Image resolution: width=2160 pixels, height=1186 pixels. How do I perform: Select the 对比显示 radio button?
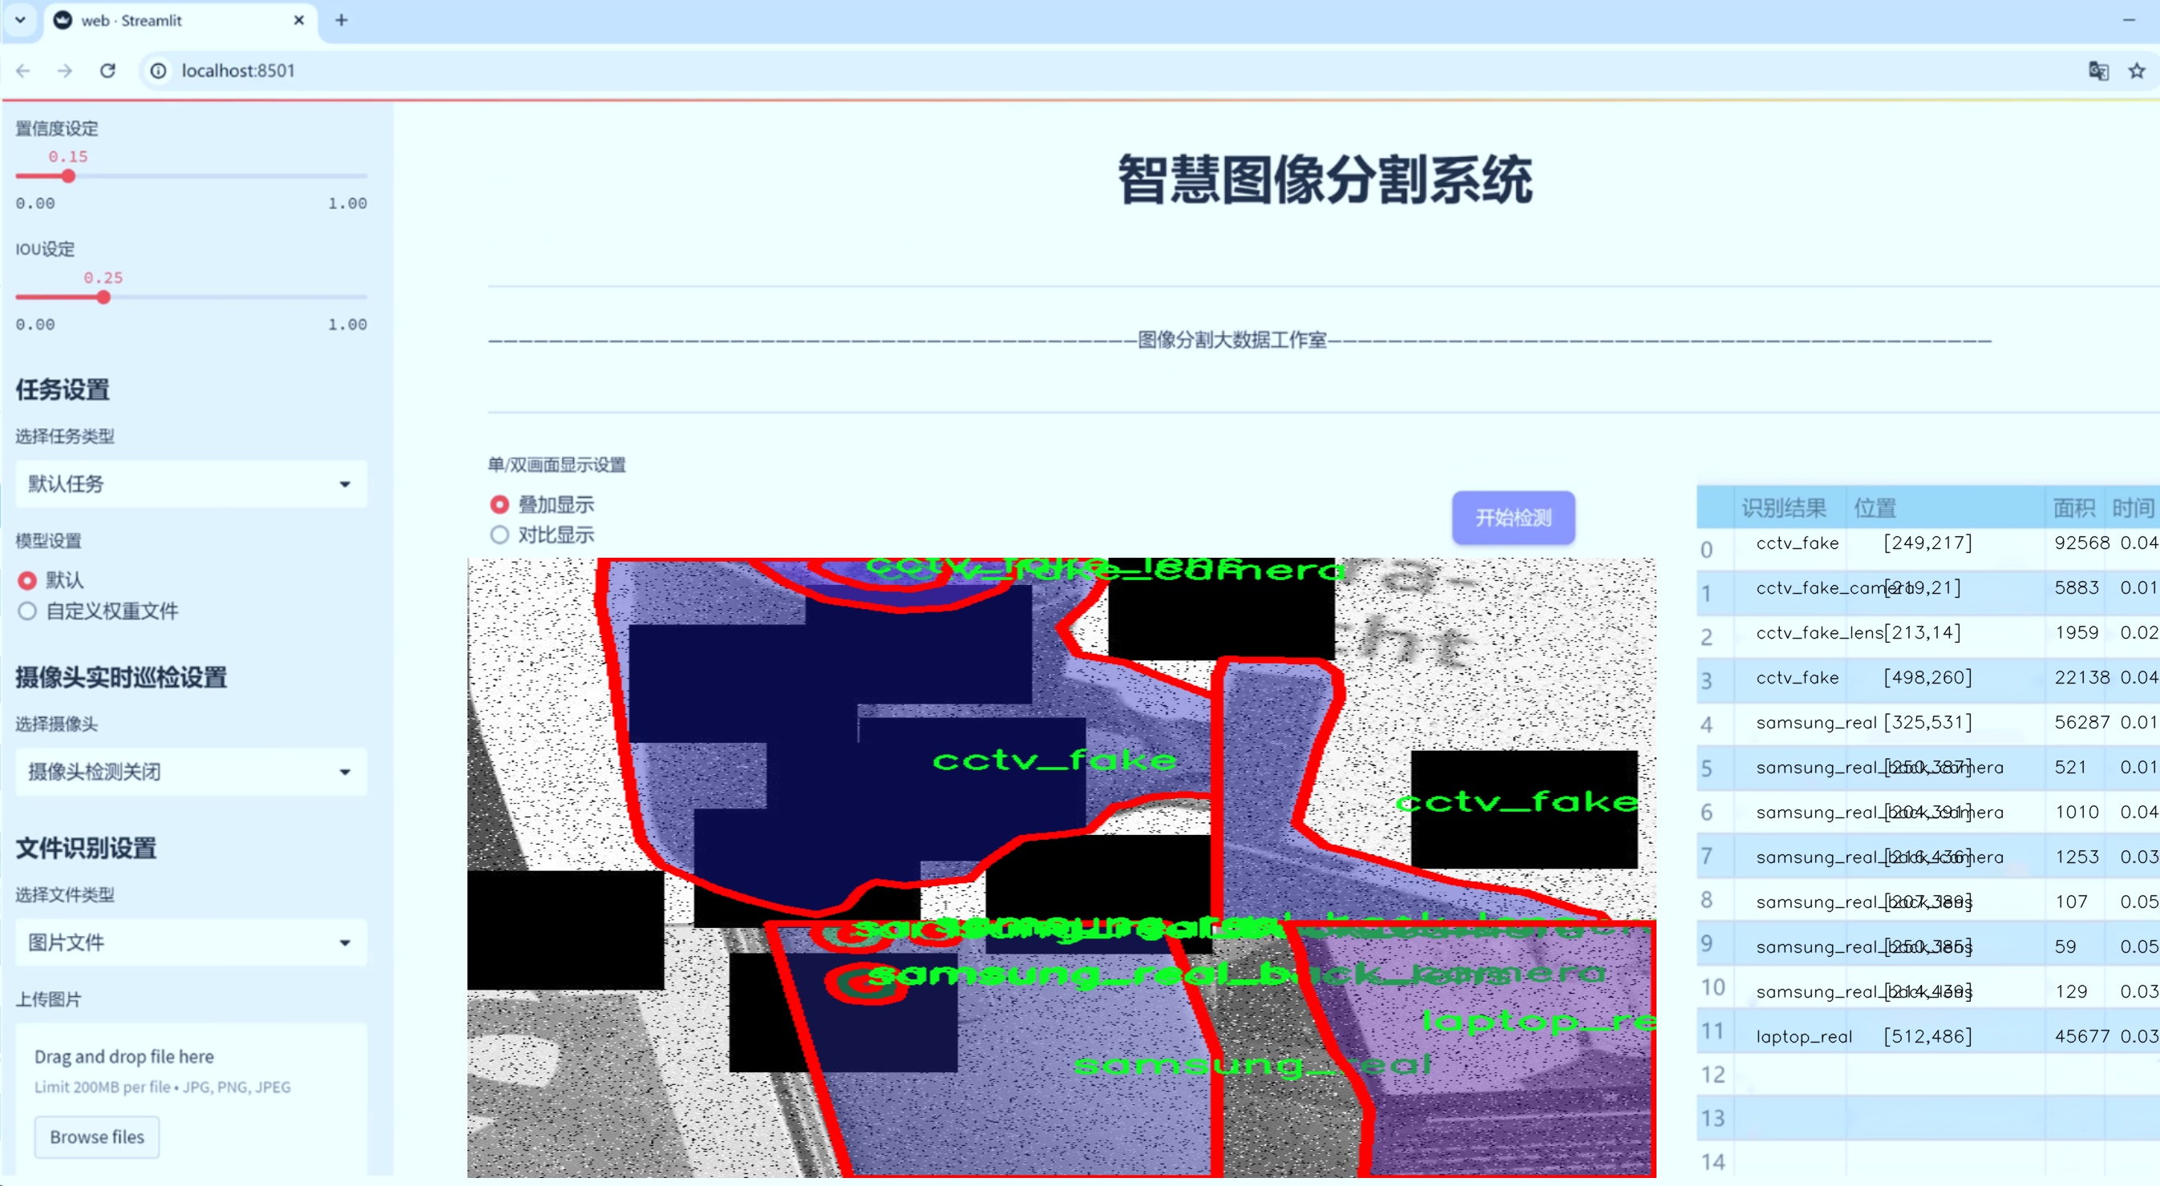499,535
